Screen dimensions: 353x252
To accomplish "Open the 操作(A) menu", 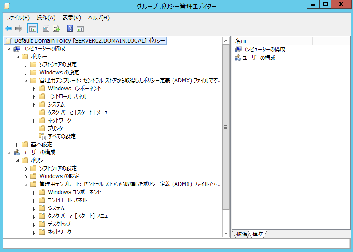I will click(46, 18).
